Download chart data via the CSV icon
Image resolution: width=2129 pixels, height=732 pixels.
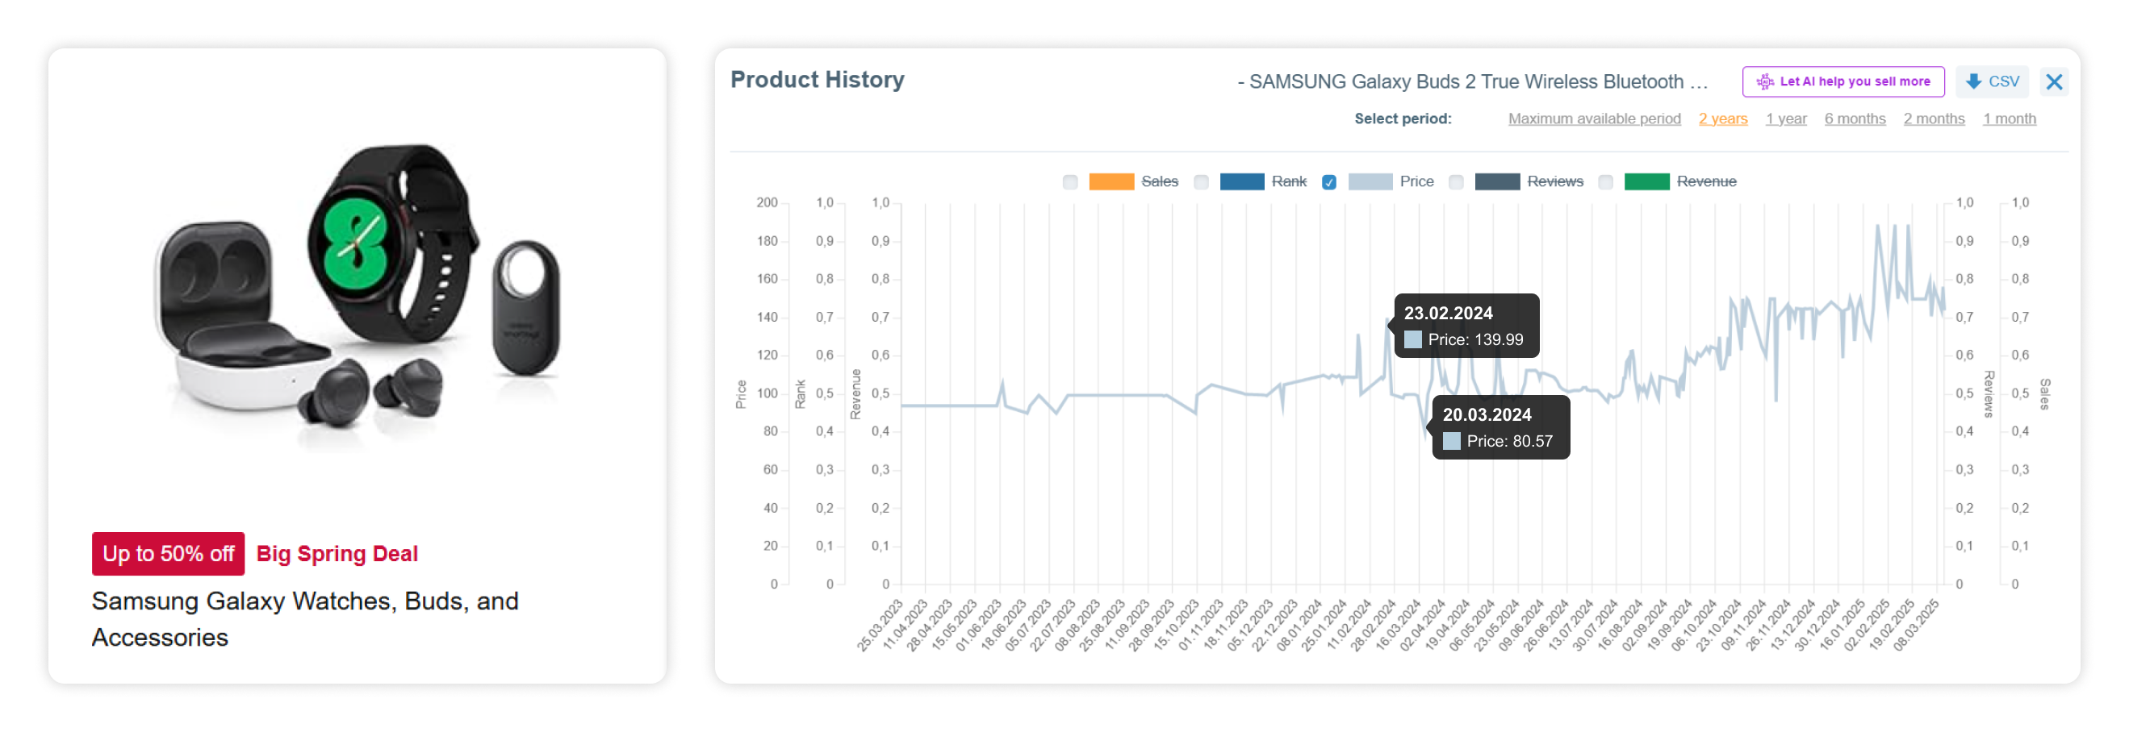pyautogui.click(x=1973, y=81)
